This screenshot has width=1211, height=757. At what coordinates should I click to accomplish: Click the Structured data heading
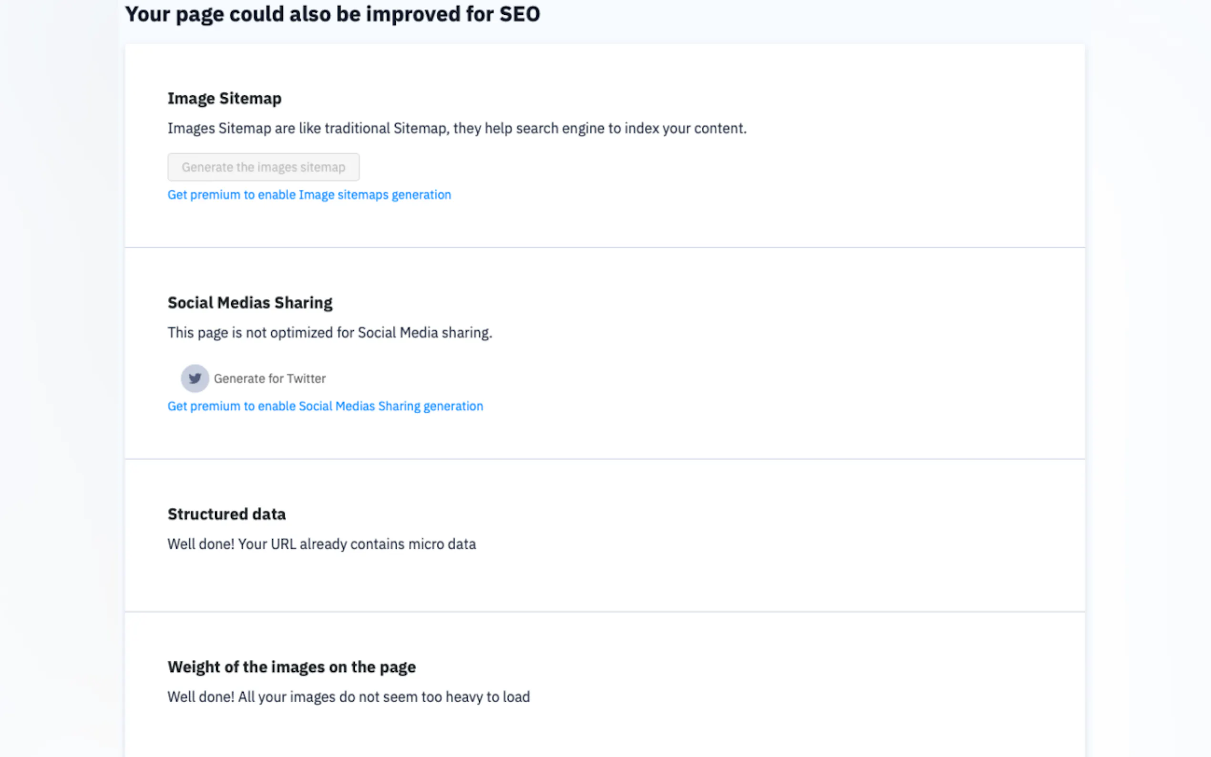coord(226,514)
